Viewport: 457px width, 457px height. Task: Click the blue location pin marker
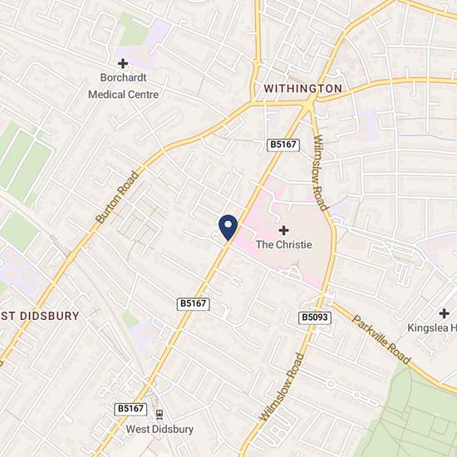click(228, 228)
